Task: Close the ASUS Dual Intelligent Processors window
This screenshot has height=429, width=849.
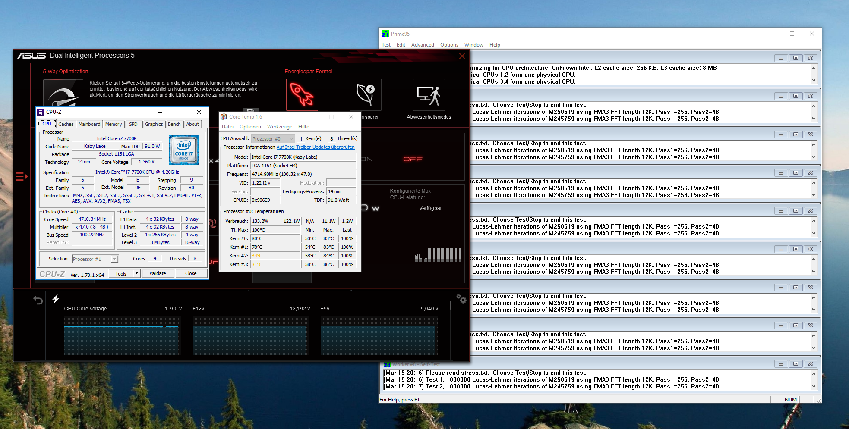Action: coord(462,56)
